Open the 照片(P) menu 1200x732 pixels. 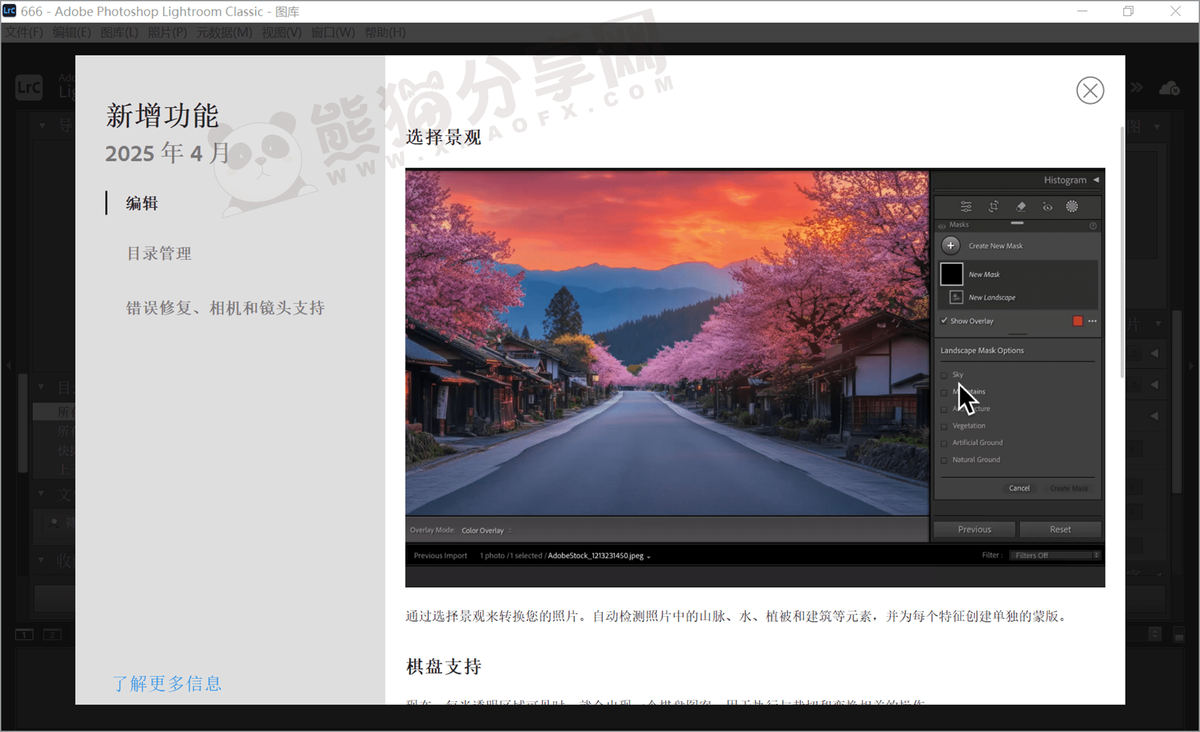coord(167,32)
